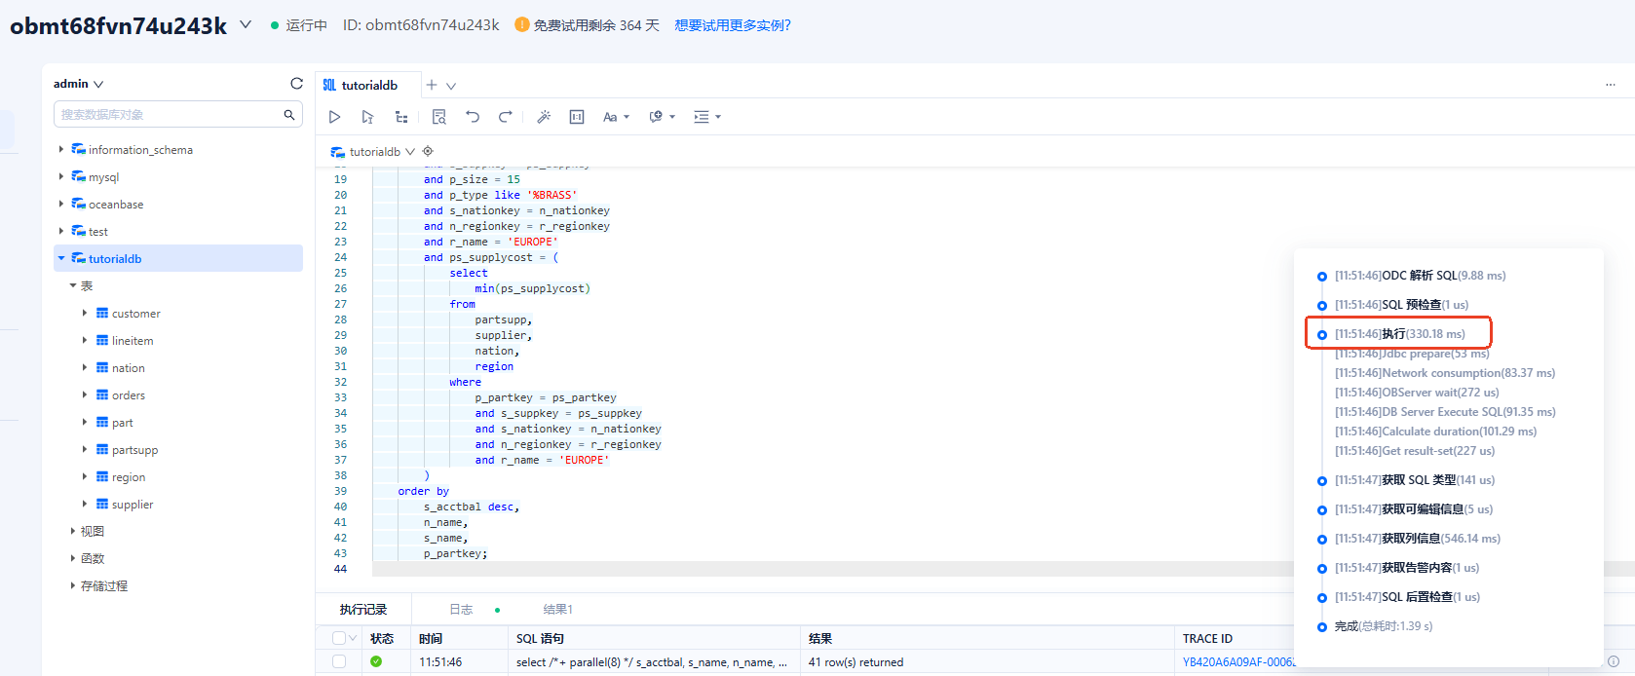Toggle the select-all checkbox in records header
Viewport: 1635px width, 676px height.
pos(339,638)
